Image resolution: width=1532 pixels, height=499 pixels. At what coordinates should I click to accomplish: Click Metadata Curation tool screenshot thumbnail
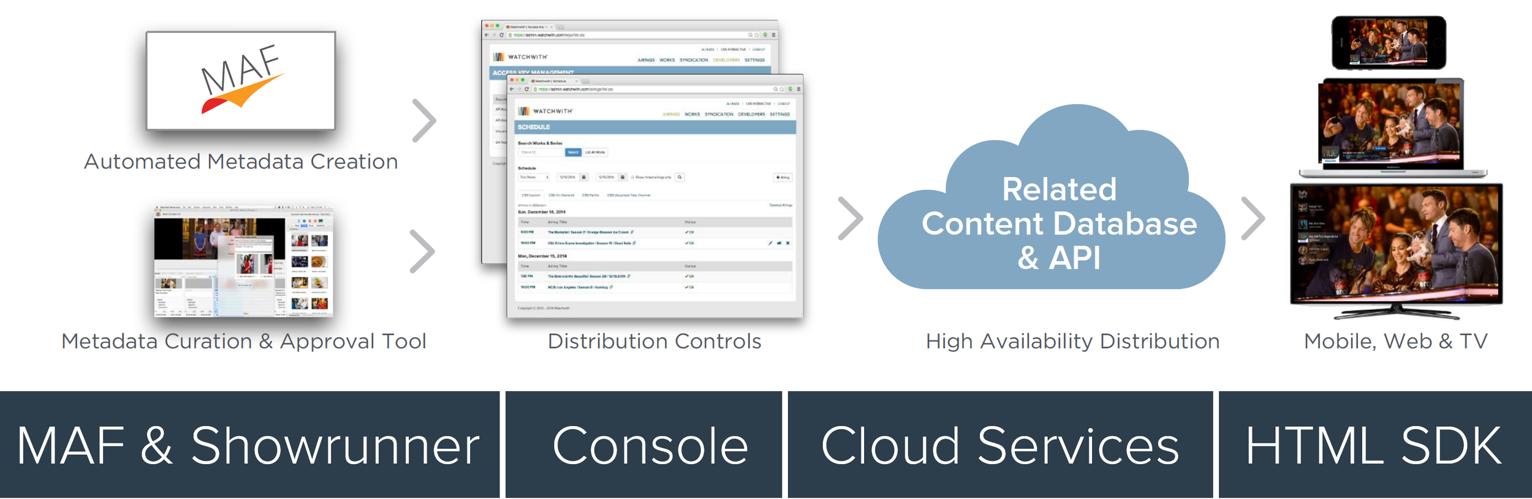click(243, 261)
